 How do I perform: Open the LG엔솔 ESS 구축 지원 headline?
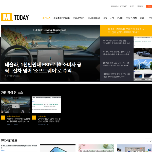116,64
